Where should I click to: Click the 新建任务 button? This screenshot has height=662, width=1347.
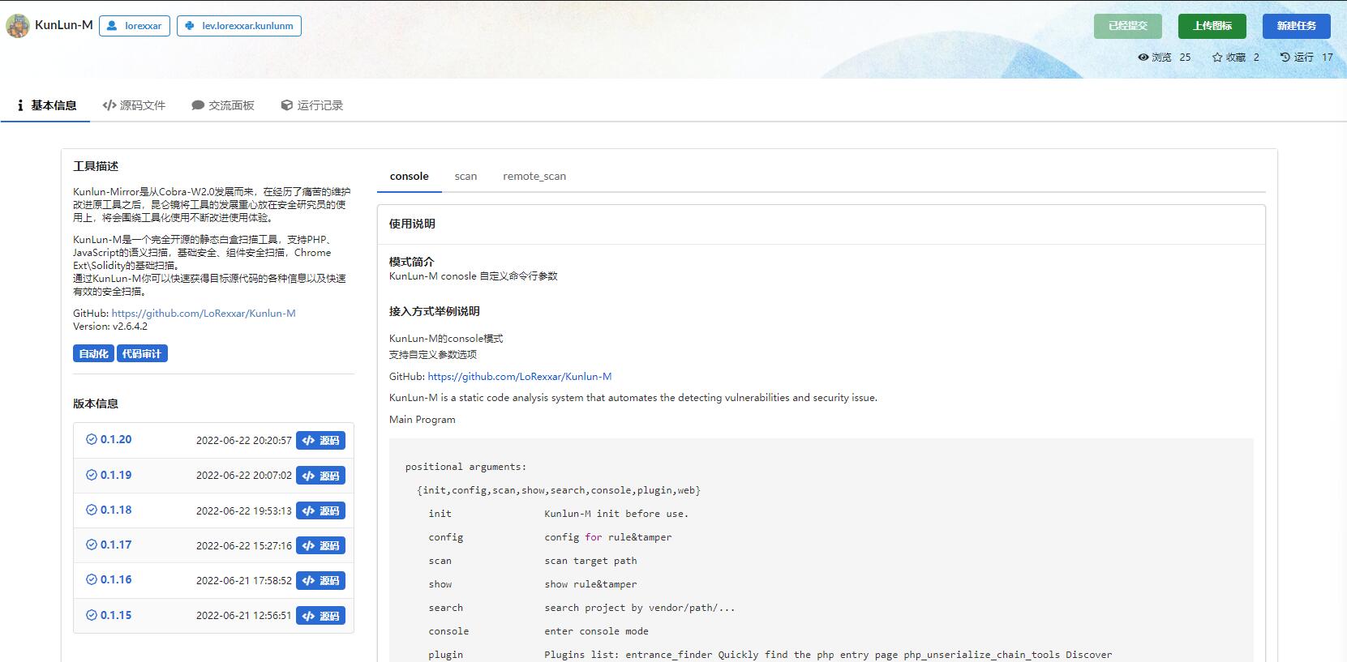[x=1297, y=26]
